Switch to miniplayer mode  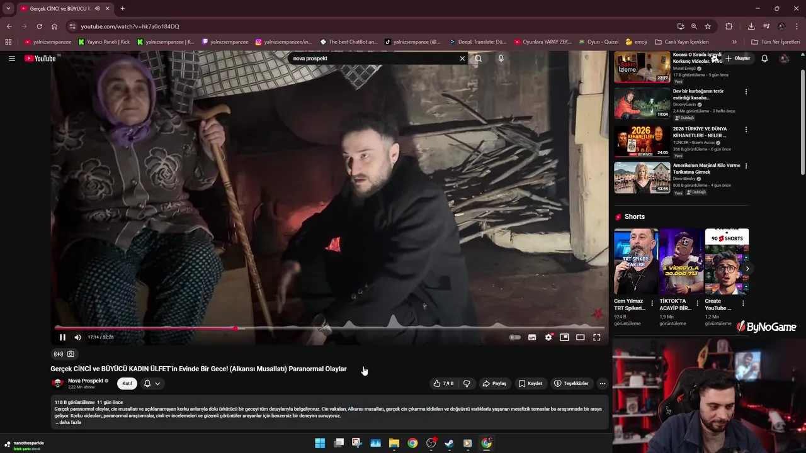pos(564,337)
